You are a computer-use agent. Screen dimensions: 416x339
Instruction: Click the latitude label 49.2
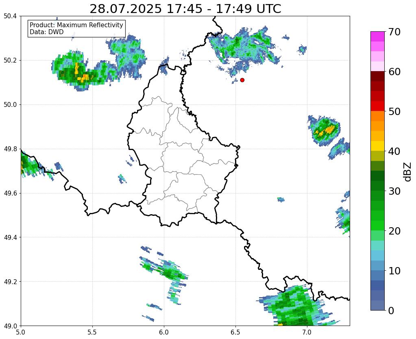10,282
